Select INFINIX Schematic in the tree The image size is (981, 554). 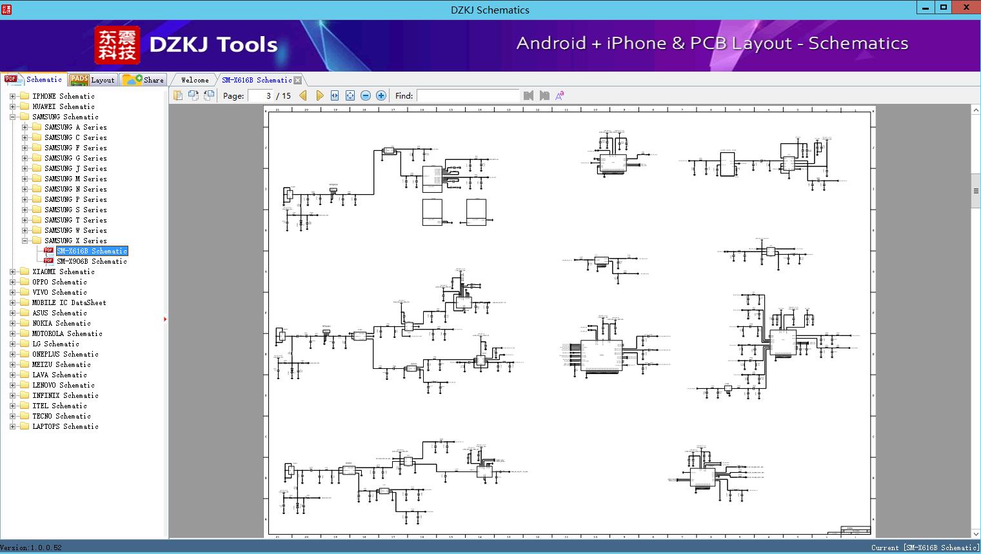[x=65, y=395]
